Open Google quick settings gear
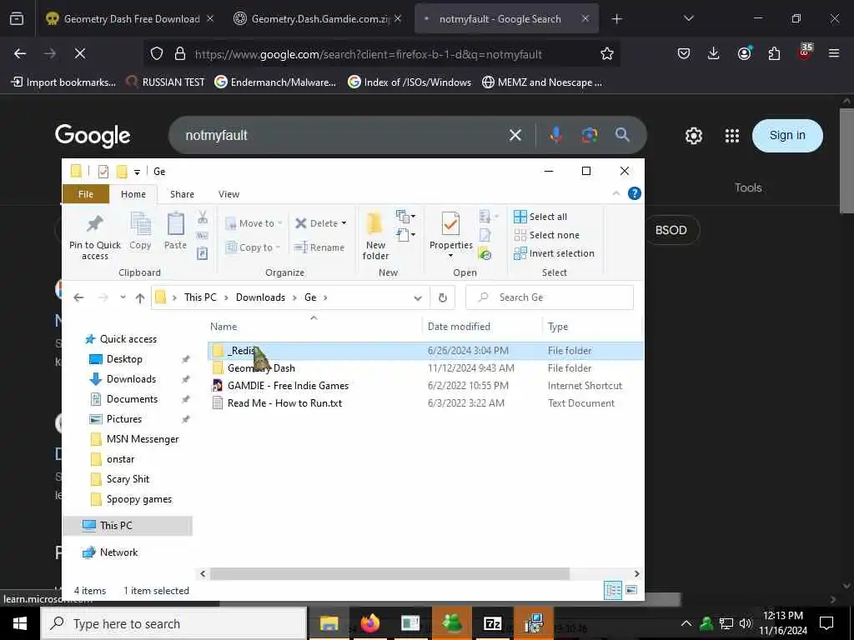The width and height of the screenshot is (854, 640). (693, 136)
